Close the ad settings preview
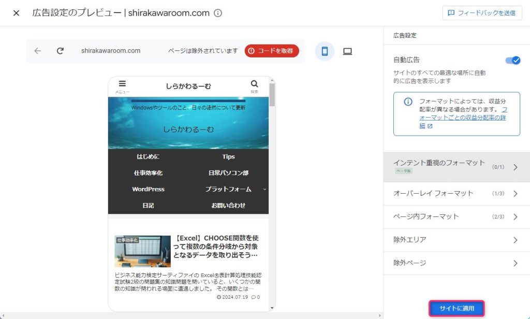The height and width of the screenshot is (319, 530). [x=16, y=13]
